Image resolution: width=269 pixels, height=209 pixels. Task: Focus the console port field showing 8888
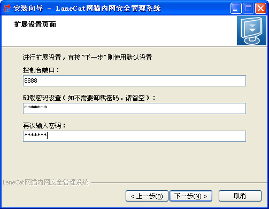[134, 81]
